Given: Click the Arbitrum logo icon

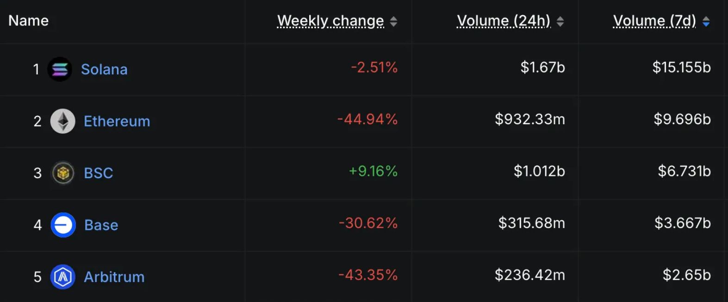Looking at the screenshot, I should click(63, 277).
